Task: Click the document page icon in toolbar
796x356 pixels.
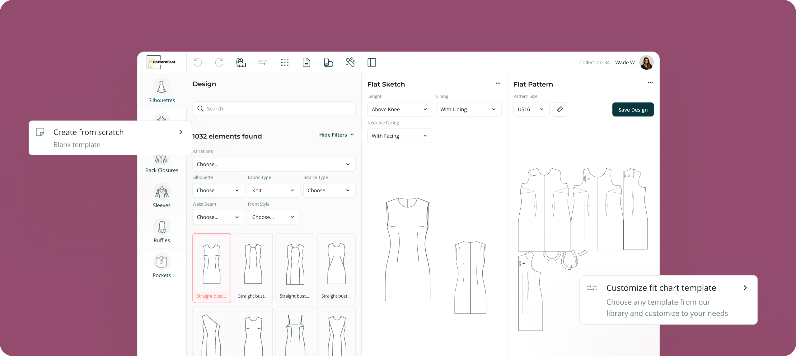Action: [306, 62]
